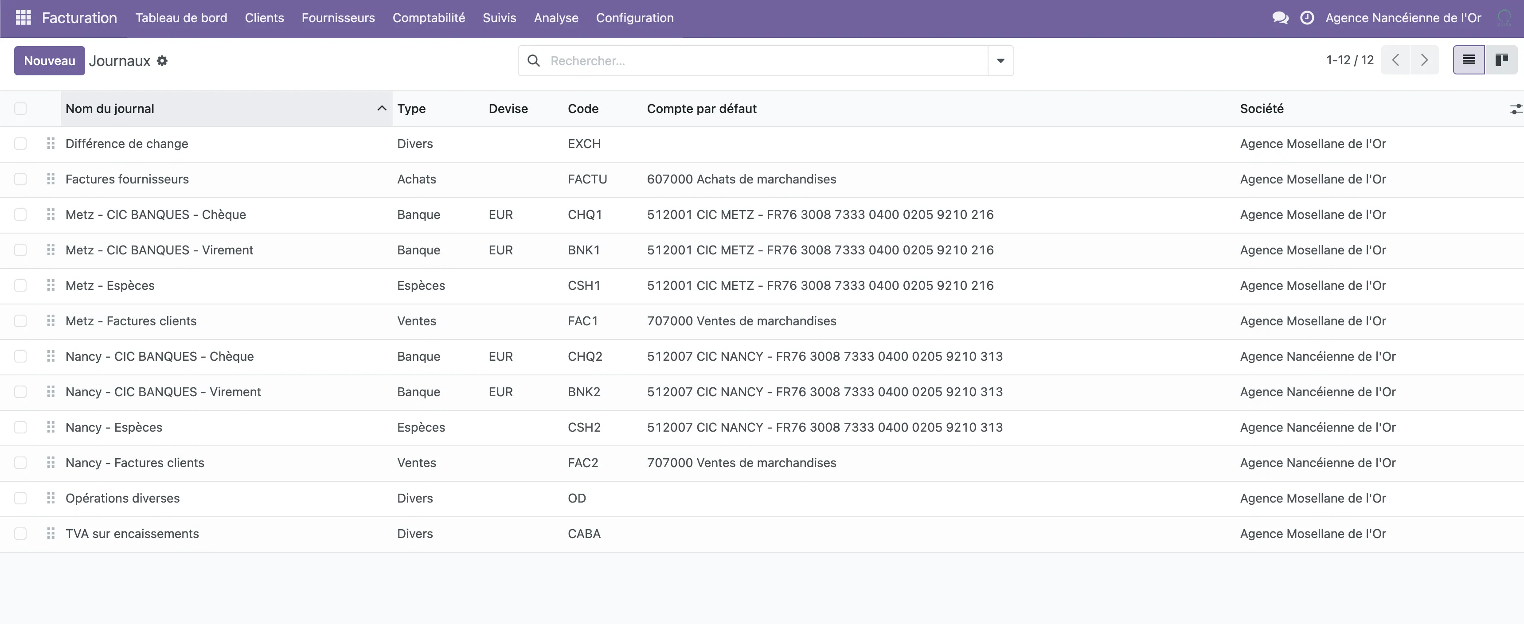The width and height of the screenshot is (1524, 624).
Task: Check Opérations diverses row checkbox
Action: coord(21,499)
